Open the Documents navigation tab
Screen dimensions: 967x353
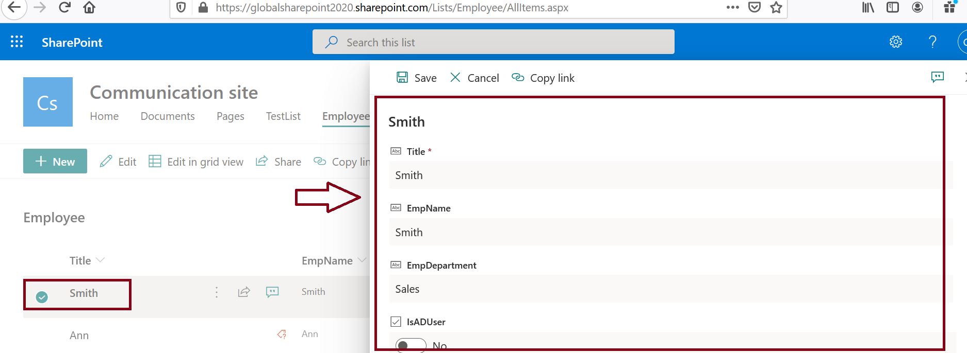point(168,116)
